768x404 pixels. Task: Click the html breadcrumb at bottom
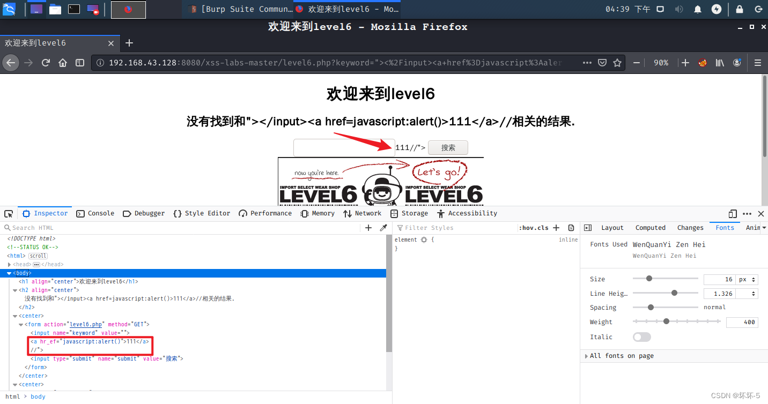(x=13, y=396)
